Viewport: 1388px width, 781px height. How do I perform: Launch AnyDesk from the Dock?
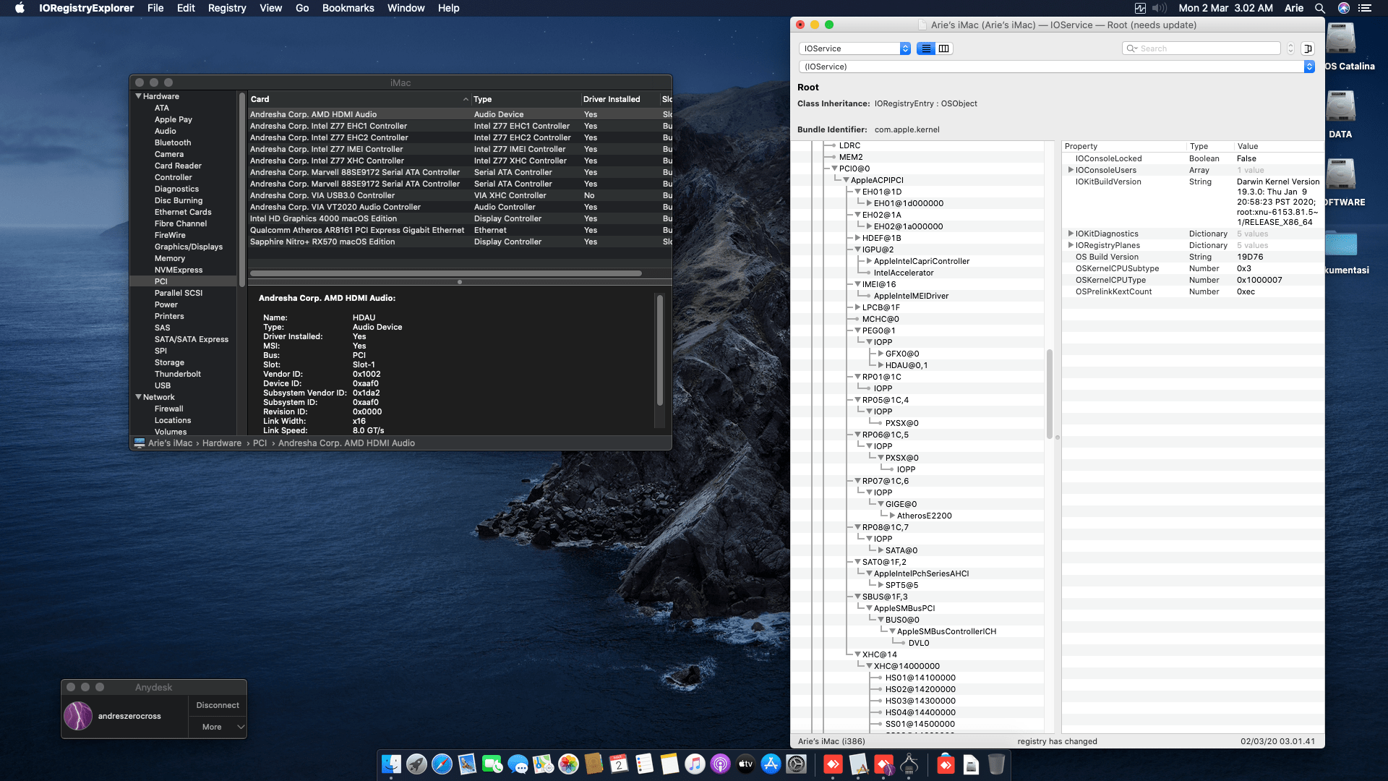click(x=831, y=764)
